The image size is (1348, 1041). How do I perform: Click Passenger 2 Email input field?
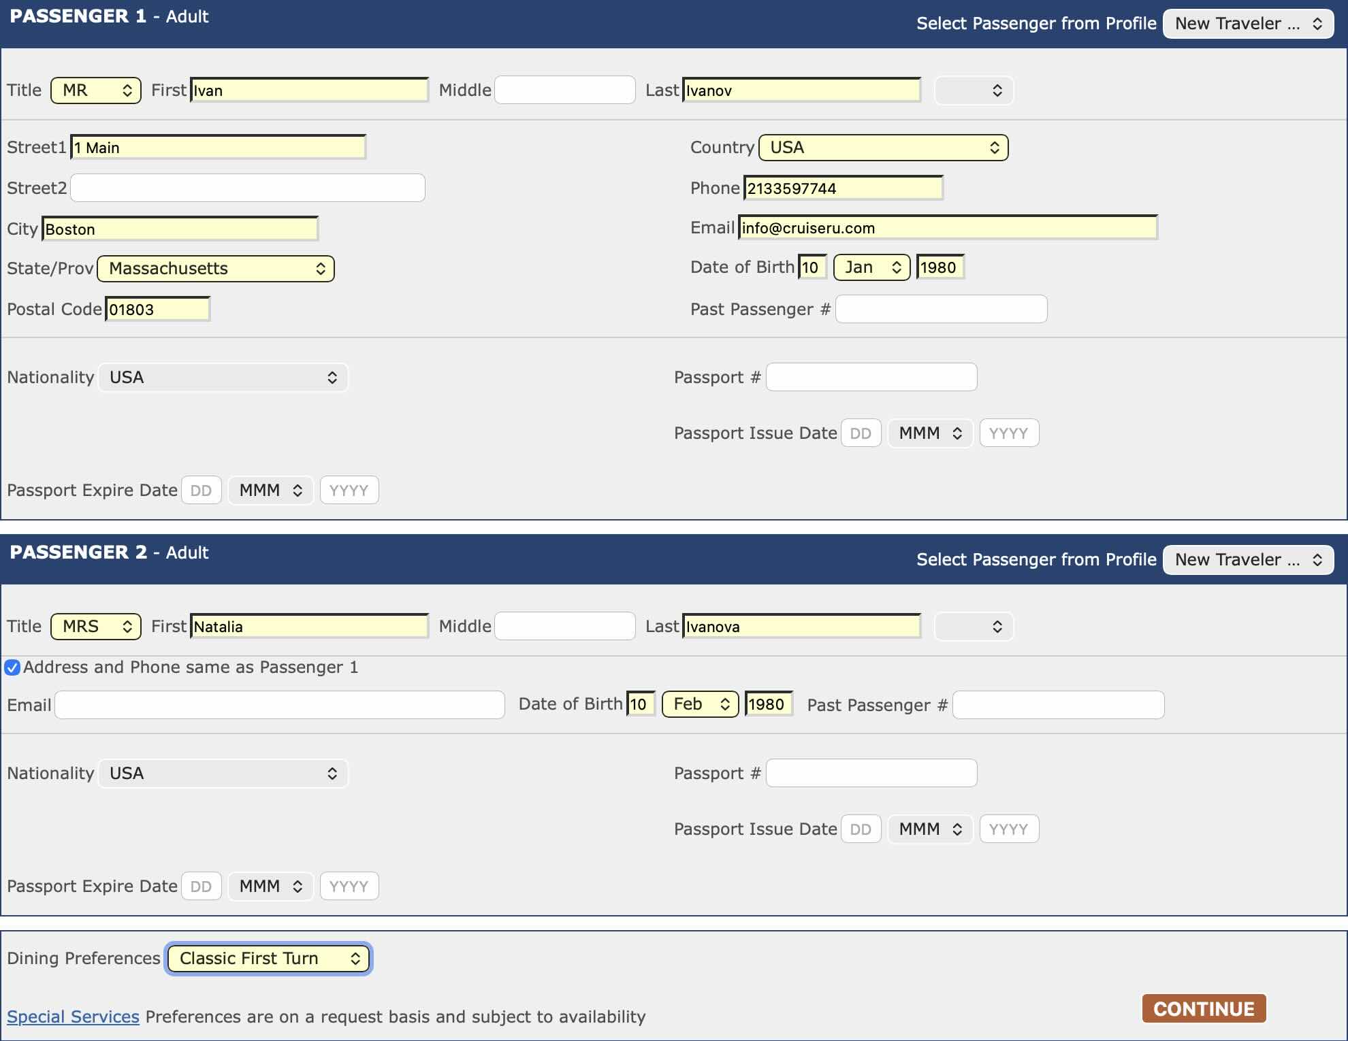(x=279, y=705)
